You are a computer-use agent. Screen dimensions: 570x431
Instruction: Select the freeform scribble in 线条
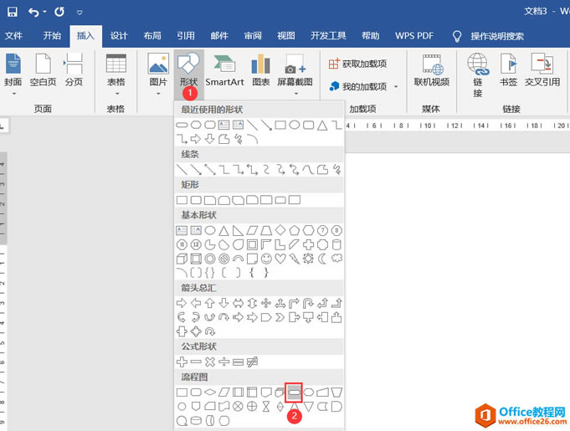point(336,170)
